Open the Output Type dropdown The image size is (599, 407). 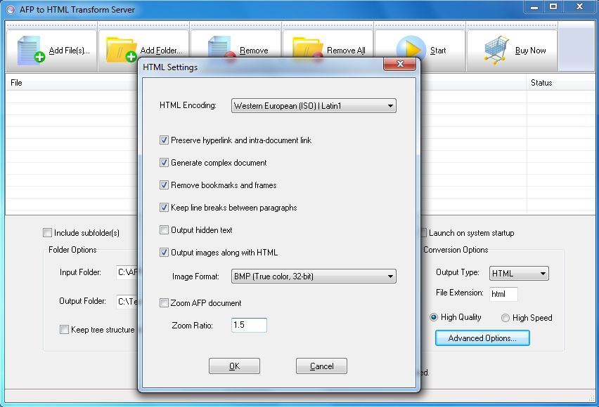coord(519,274)
